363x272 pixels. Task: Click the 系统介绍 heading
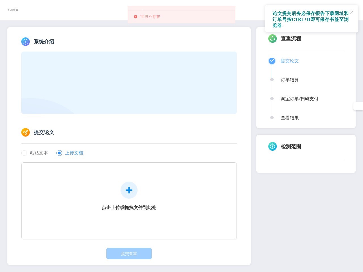coord(44,42)
